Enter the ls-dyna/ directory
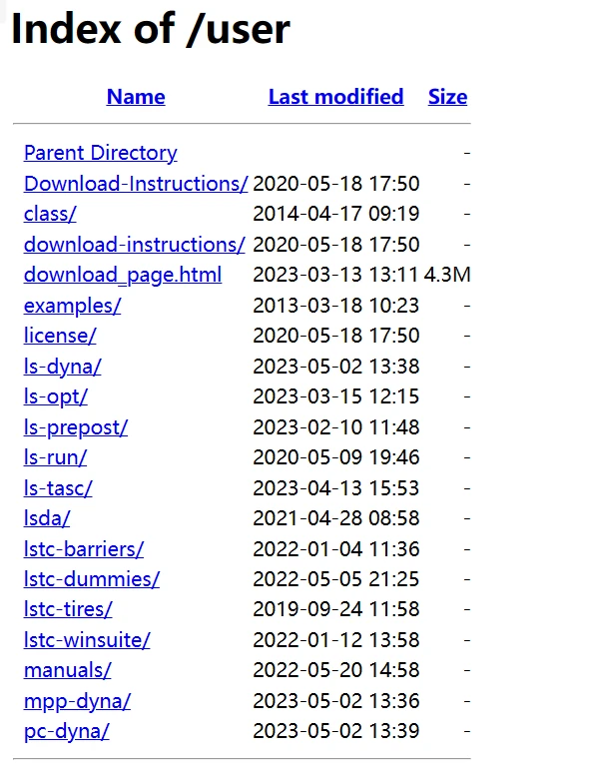 (63, 367)
